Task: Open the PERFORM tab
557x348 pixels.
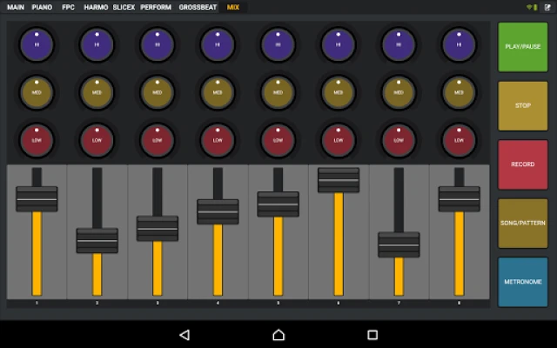Action: tap(156, 7)
